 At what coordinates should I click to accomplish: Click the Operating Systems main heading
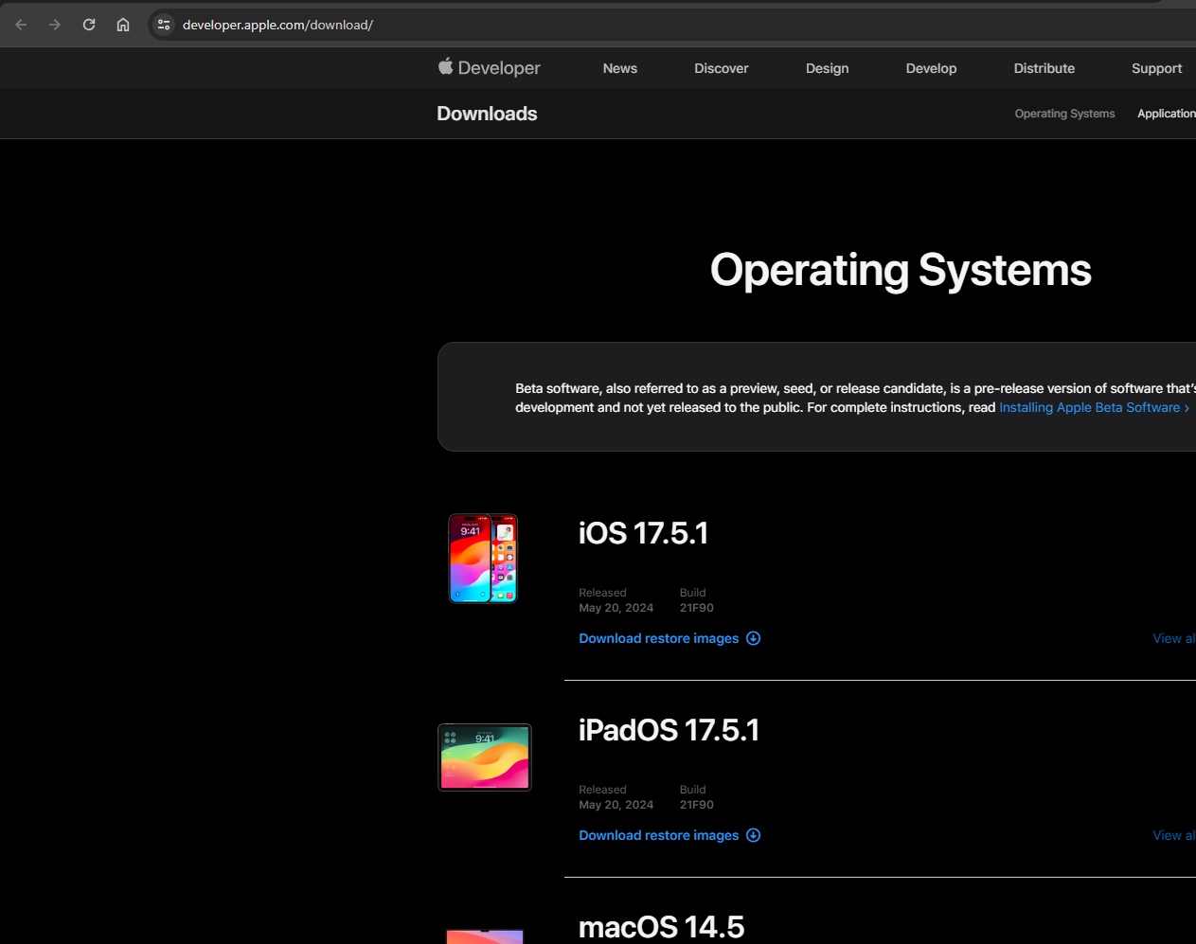click(901, 270)
